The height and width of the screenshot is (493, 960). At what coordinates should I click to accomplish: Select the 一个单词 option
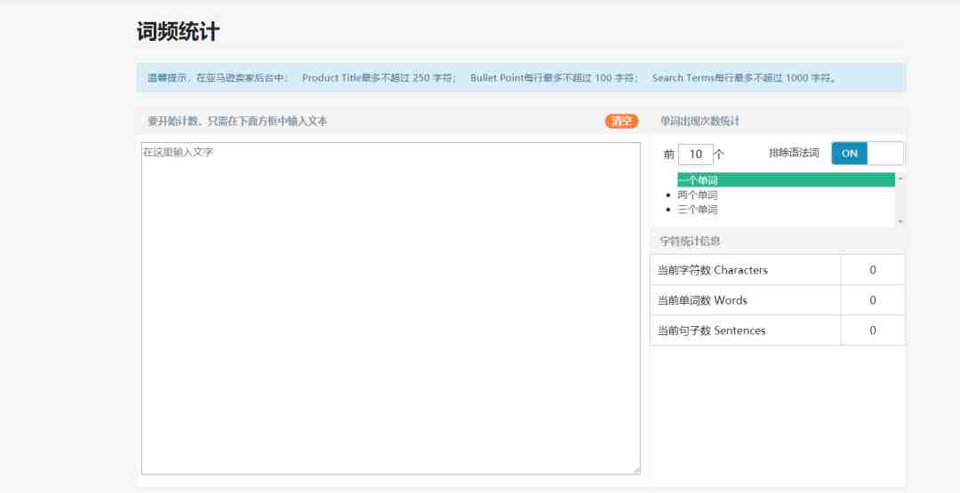(x=786, y=179)
